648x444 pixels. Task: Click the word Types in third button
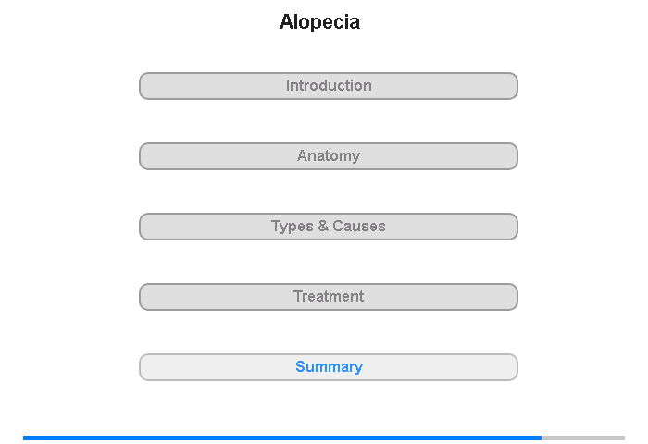[x=293, y=227]
